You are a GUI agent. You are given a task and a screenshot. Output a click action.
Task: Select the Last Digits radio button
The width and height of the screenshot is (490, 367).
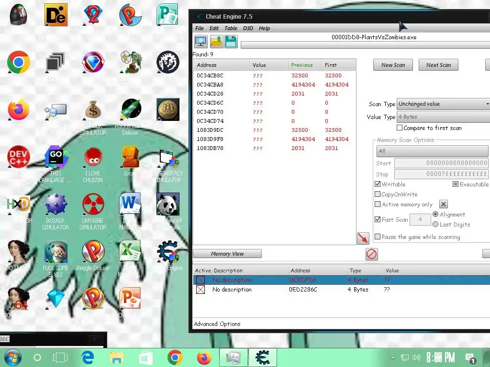pyautogui.click(x=435, y=224)
